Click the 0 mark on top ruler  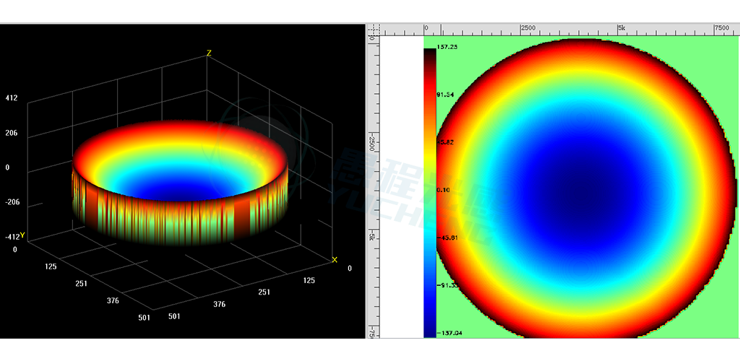click(426, 28)
